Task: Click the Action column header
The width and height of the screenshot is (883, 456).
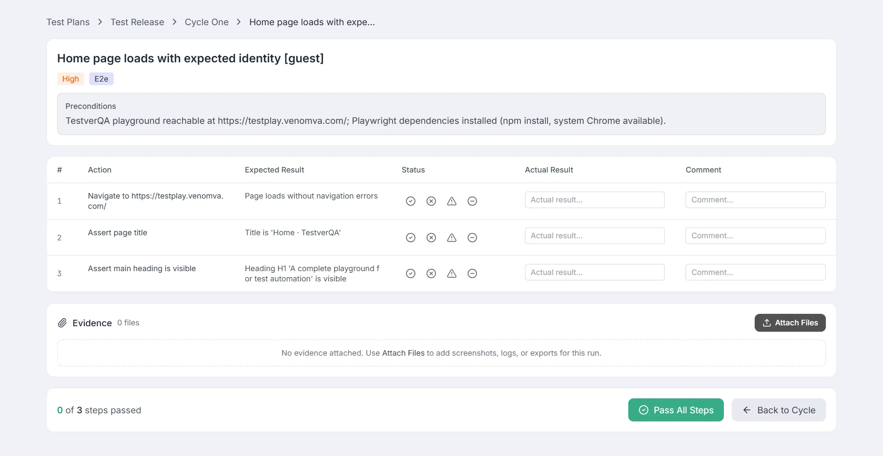Action: [x=100, y=170]
